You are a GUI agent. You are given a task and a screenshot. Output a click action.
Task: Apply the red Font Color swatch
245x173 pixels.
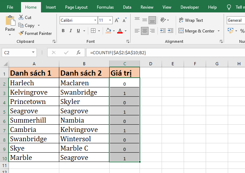pyautogui.click(x=120, y=31)
